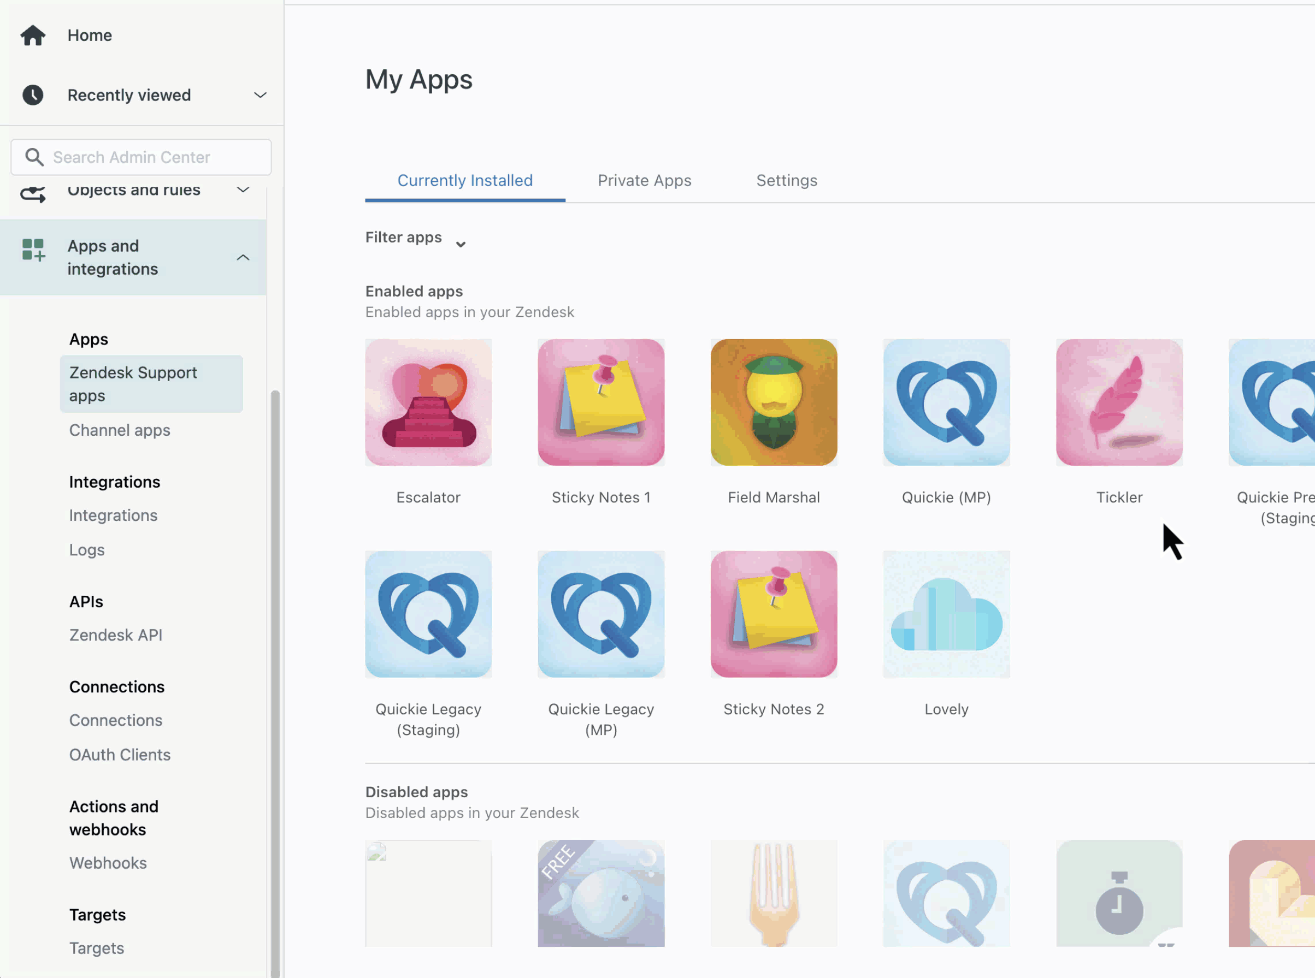
Task: Select the disabled Quickie heart app icon
Action: (x=946, y=893)
